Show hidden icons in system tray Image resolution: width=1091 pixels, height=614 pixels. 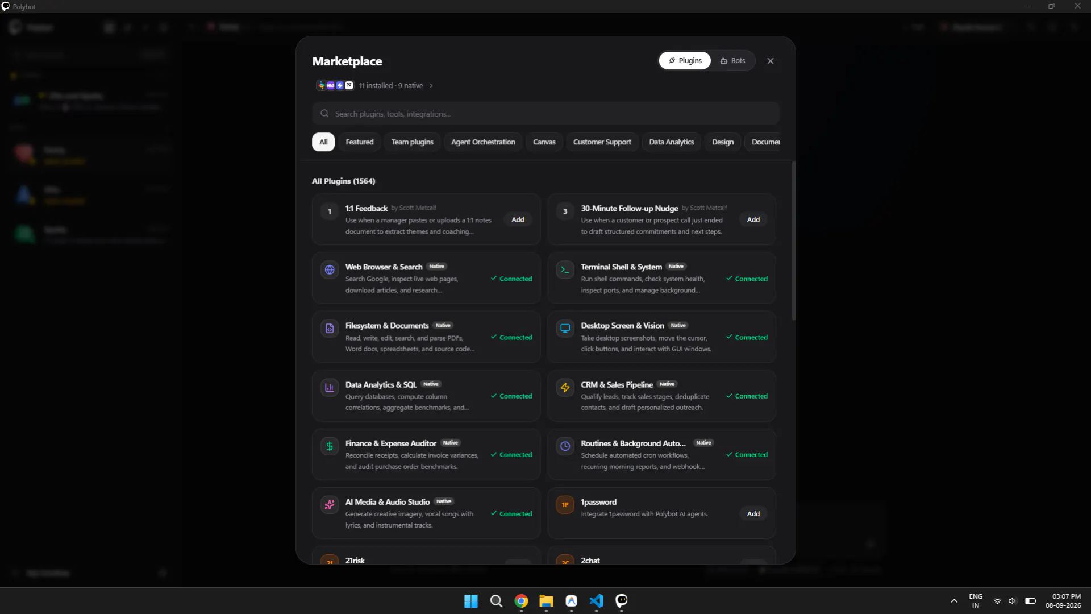coord(954,601)
